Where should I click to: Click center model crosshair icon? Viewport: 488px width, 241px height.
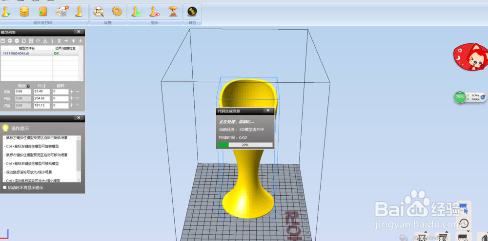[x=38, y=41]
